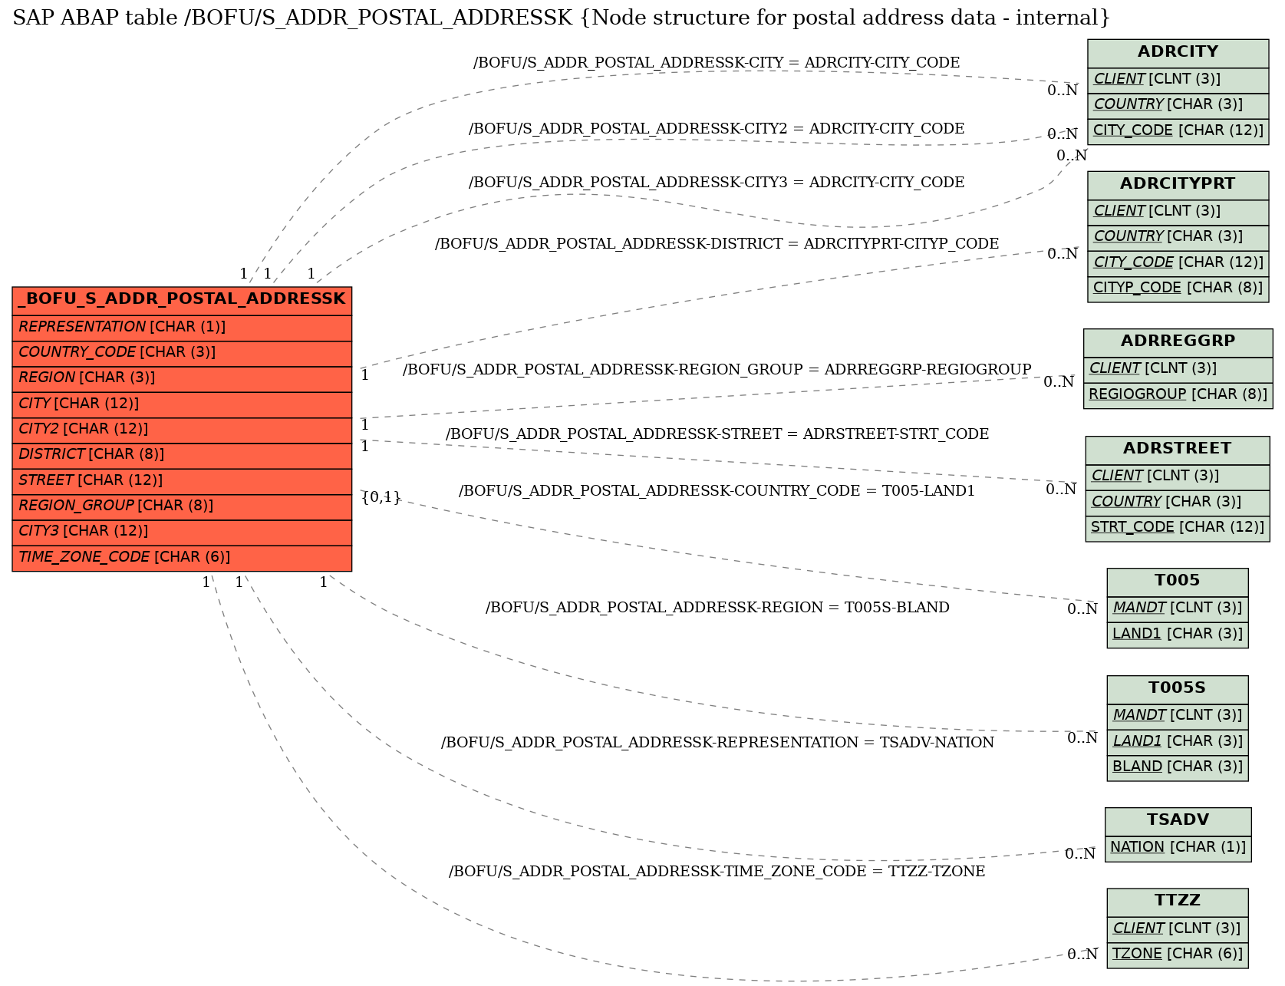
Task: Click the CITY2 = ADRCITY-CITY_CODE relation label
Action: [717, 129]
